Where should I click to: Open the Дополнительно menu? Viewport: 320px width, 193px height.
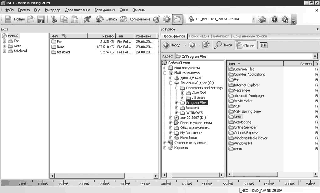click(78, 10)
